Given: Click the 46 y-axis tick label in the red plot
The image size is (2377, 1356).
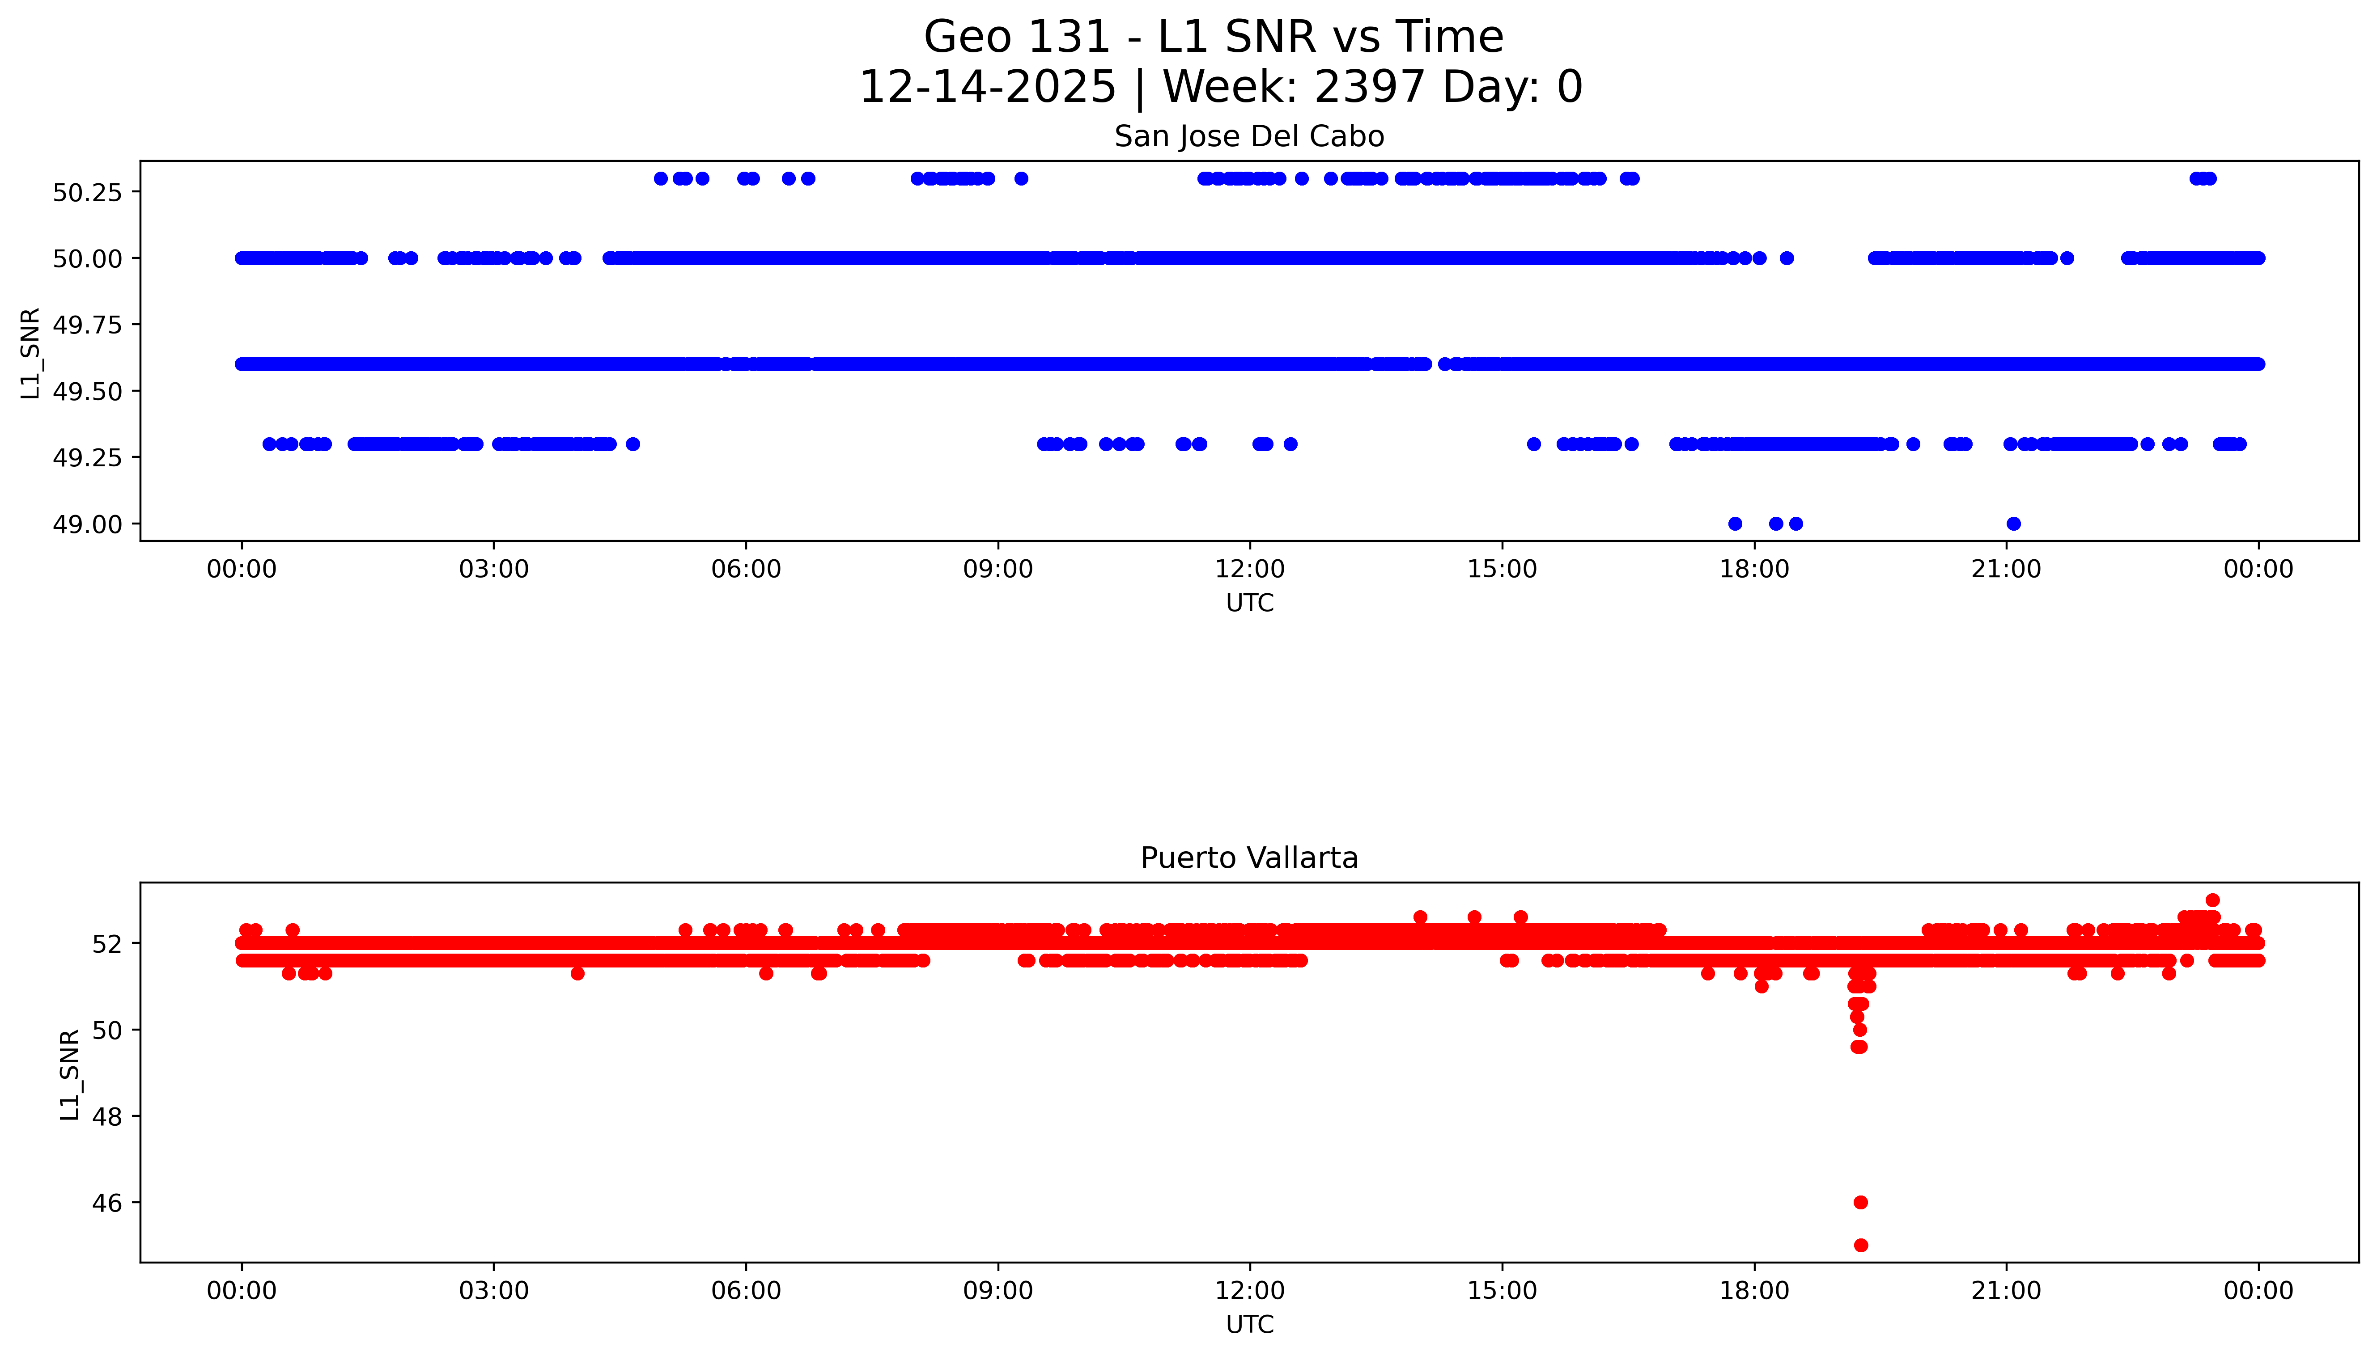Looking at the screenshot, I should coord(106,1203).
